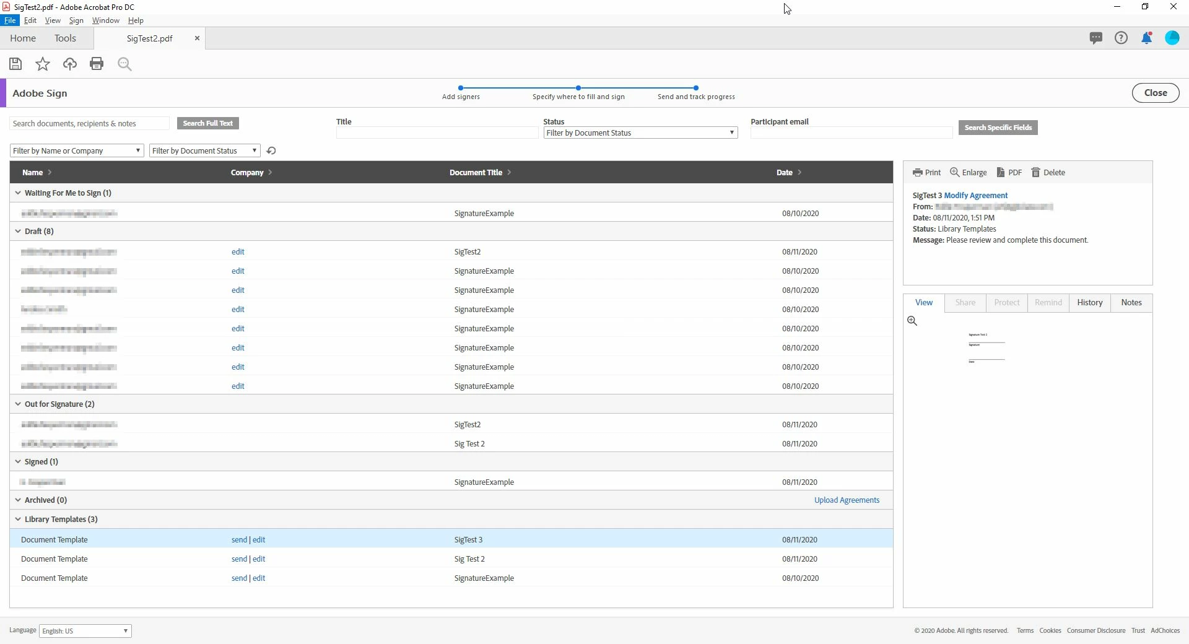The height and width of the screenshot is (644, 1189).
Task: Switch to the Home tab
Action: coord(23,38)
